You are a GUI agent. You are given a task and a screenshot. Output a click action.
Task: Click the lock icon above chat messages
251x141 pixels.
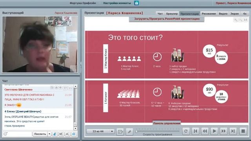coord(56,88)
